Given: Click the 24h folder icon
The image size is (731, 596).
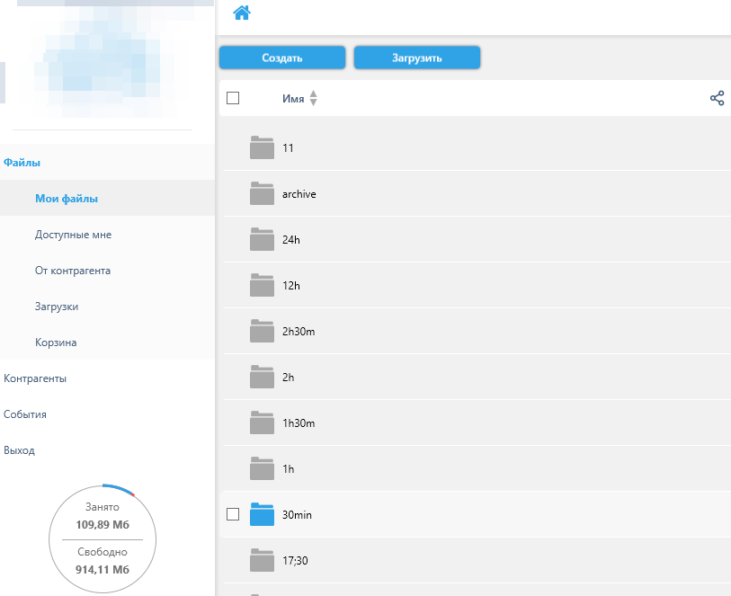Looking at the screenshot, I should 262,239.
